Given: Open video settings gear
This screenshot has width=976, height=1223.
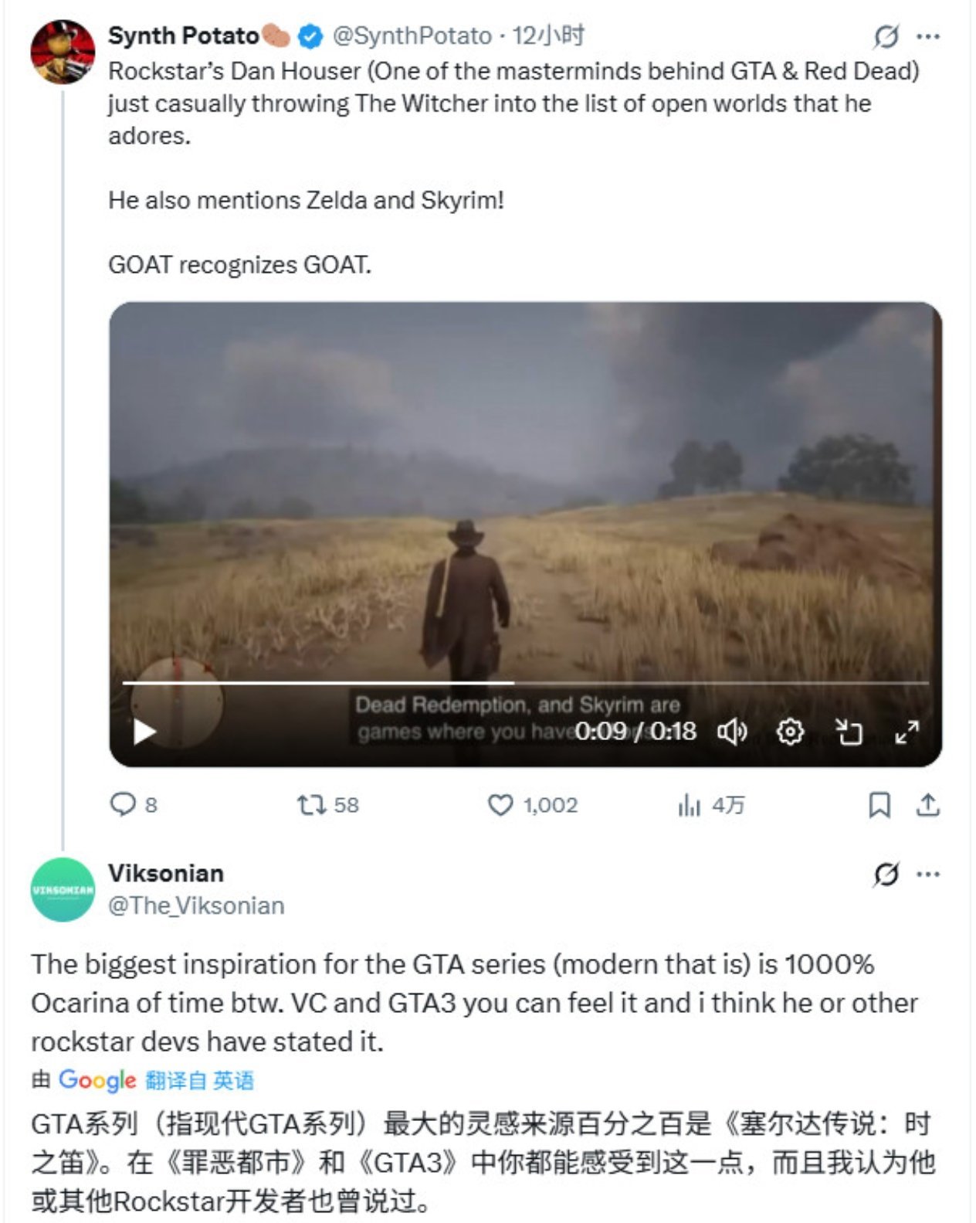Looking at the screenshot, I should (x=790, y=731).
